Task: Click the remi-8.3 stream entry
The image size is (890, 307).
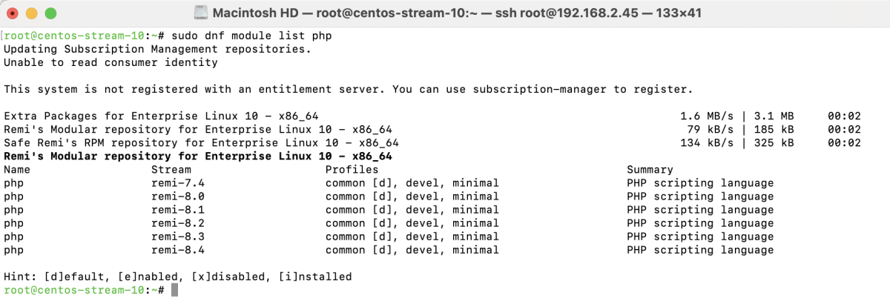Action: click(x=177, y=237)
